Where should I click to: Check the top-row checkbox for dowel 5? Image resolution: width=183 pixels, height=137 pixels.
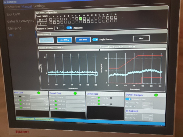66,19
